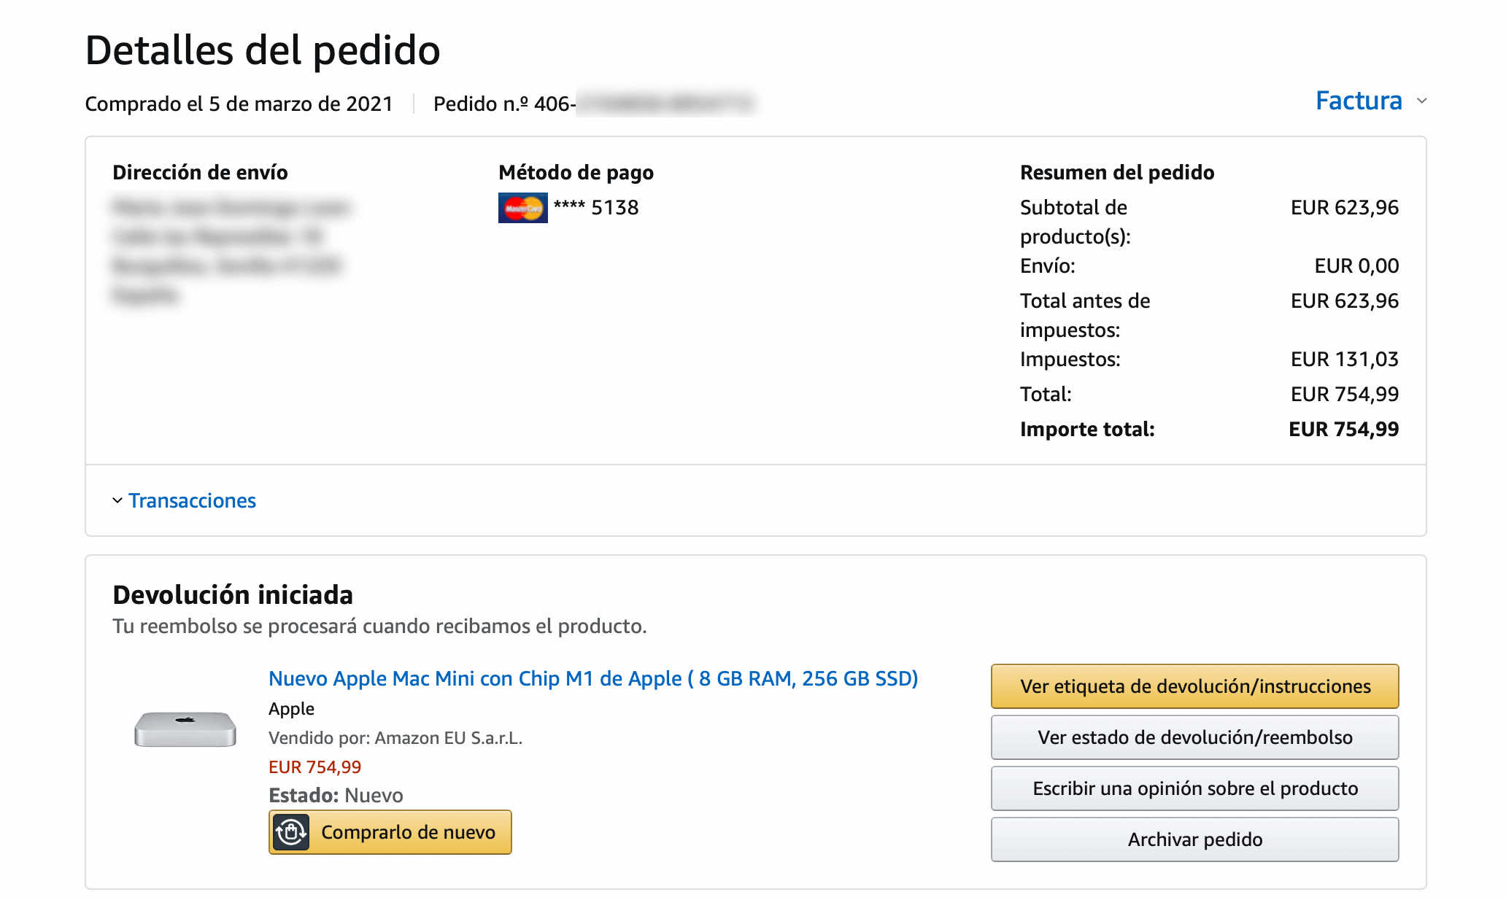Click the Comprarlo de nuevo button label
This screenshot has width=1506, height=900.
tap(408, 832)
